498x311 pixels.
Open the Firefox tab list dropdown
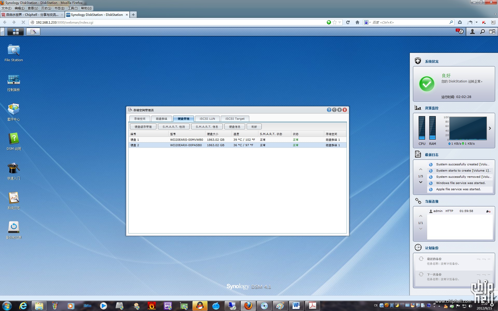(495, 15)
